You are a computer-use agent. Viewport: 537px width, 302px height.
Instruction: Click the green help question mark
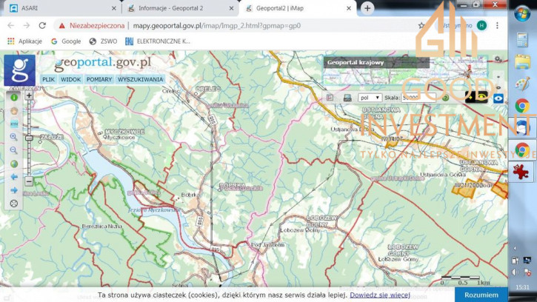pyautogui.click(x=445, y=98)
